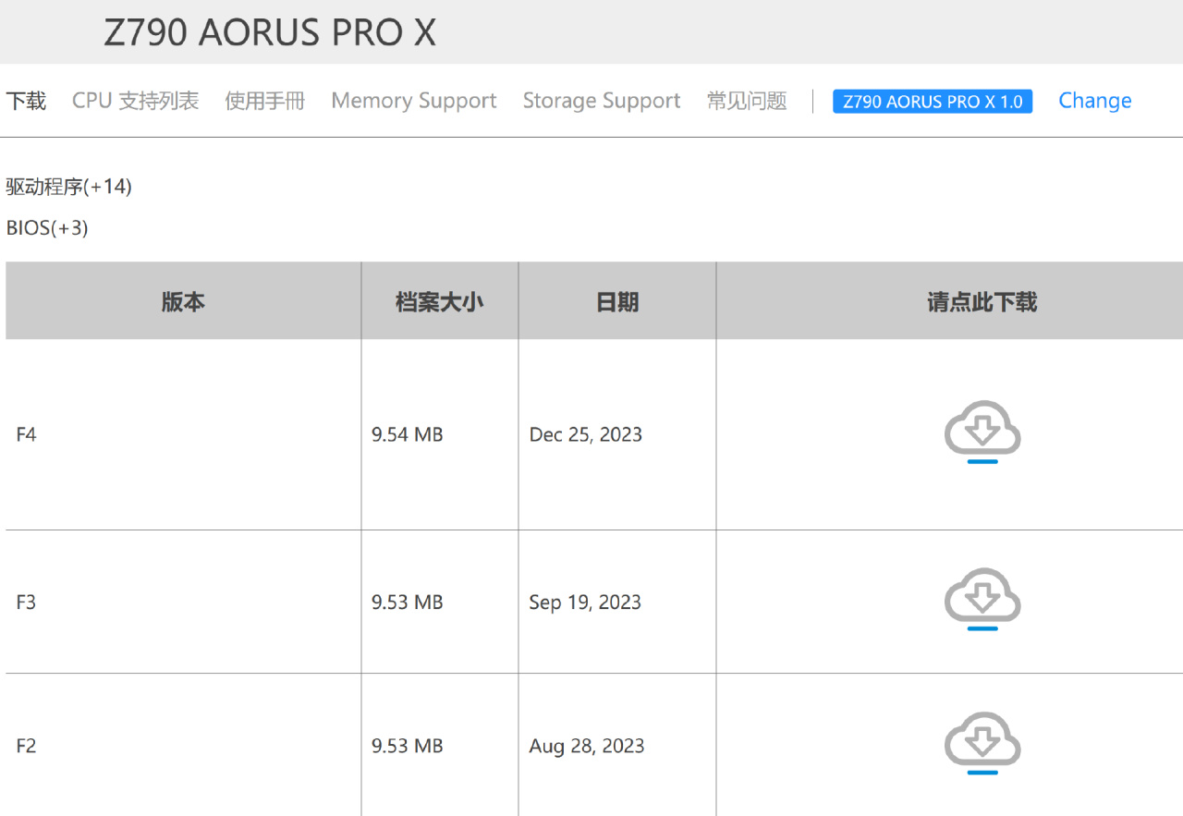
Task: Click the 版本 column header
Action: coord(183,301)
